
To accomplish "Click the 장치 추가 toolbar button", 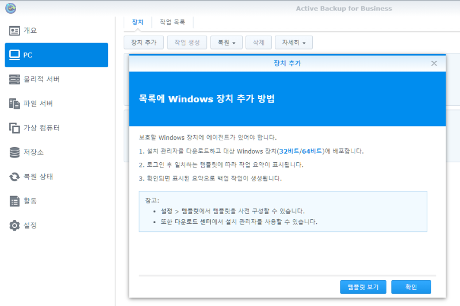I will [x=144, y=43].
